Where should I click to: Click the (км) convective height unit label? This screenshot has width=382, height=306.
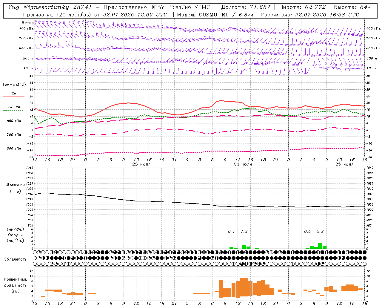point(16,291)
